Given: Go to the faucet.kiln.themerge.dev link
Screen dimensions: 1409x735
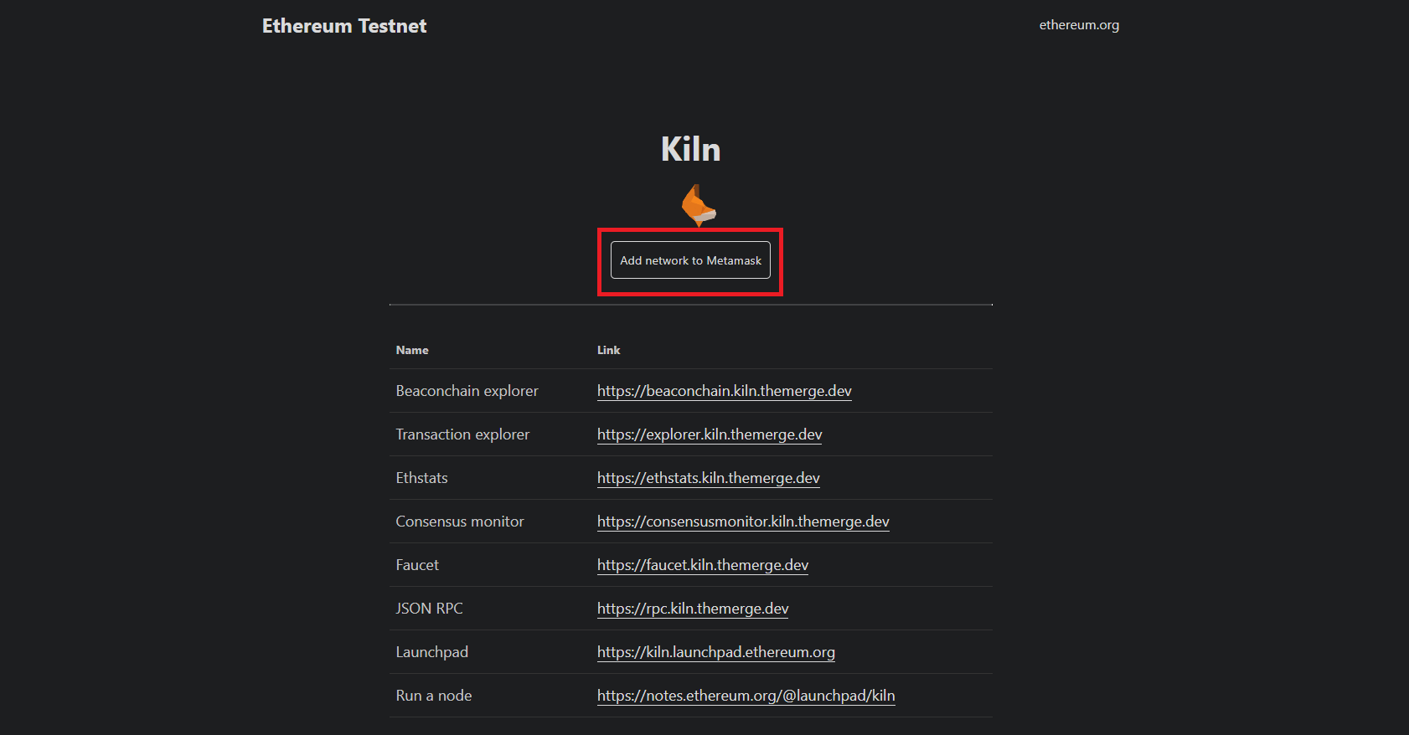Looking at the screenshot, I should (703, 565).
